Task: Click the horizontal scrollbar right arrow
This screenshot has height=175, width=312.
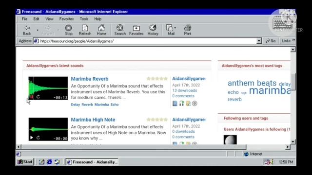Action: pyautogui.click(x=288, y=147)
